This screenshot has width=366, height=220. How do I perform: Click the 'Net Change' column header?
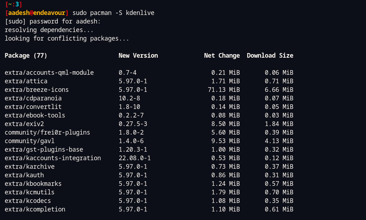coord(222,56)
